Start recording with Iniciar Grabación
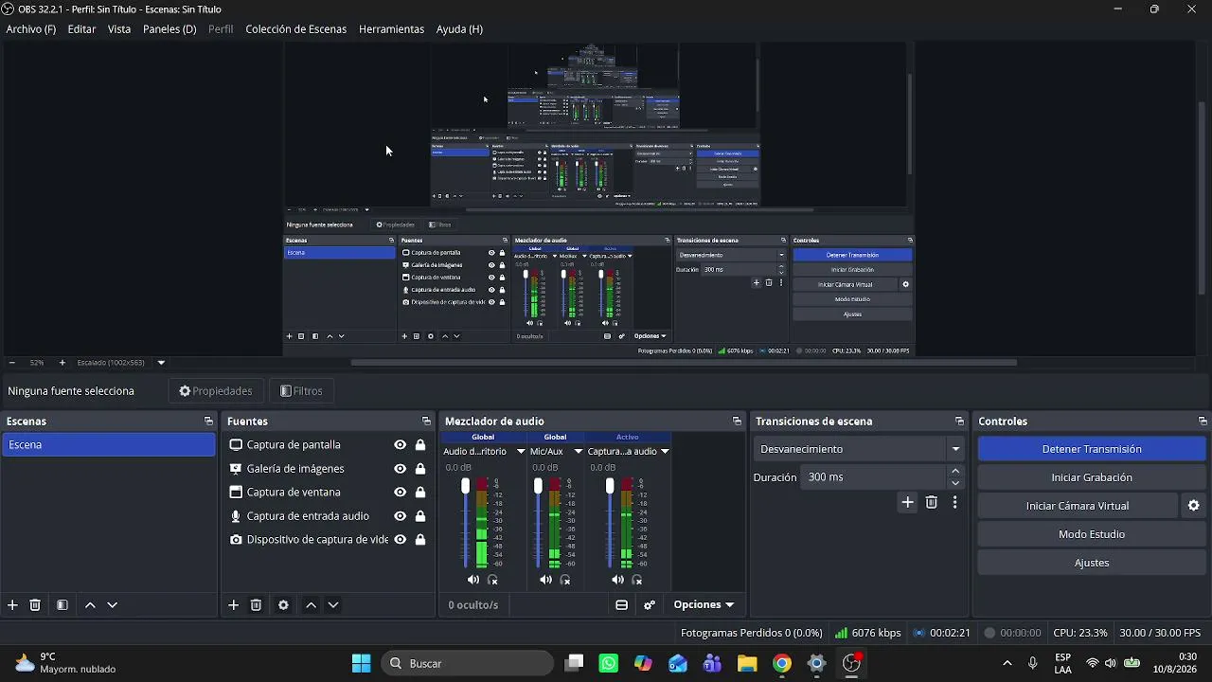Screen dimensions: 1212x682 [1092, 477]
